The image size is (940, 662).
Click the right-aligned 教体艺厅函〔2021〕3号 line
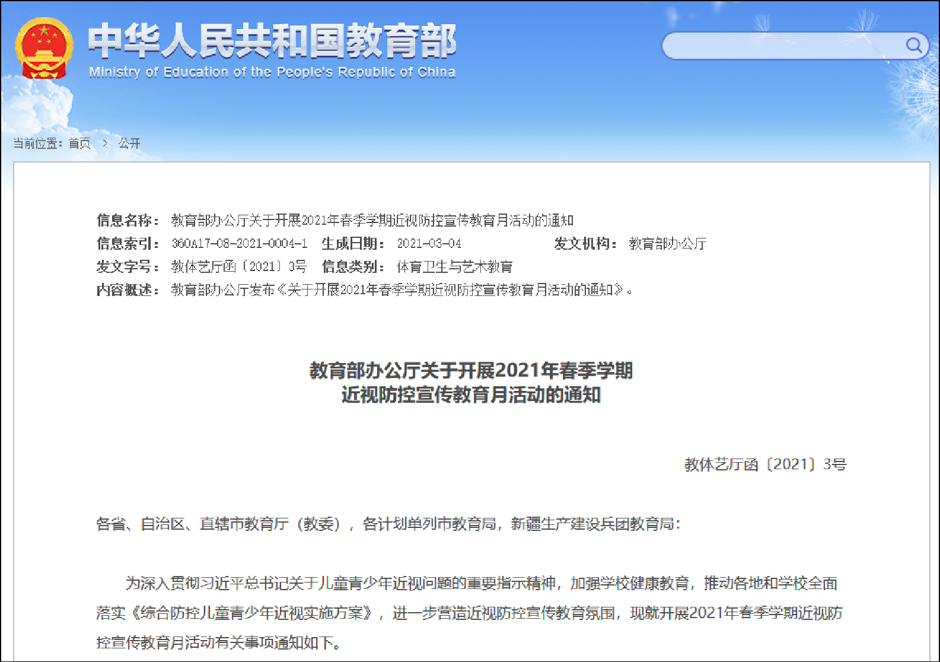(766, 464)
